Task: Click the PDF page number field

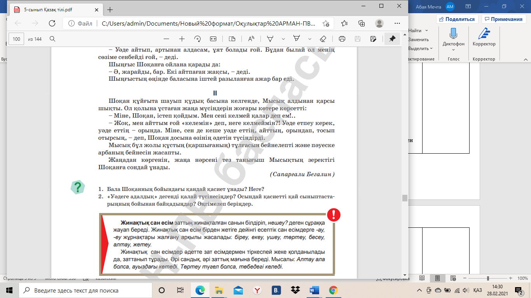Action: [x=16, y=39]
